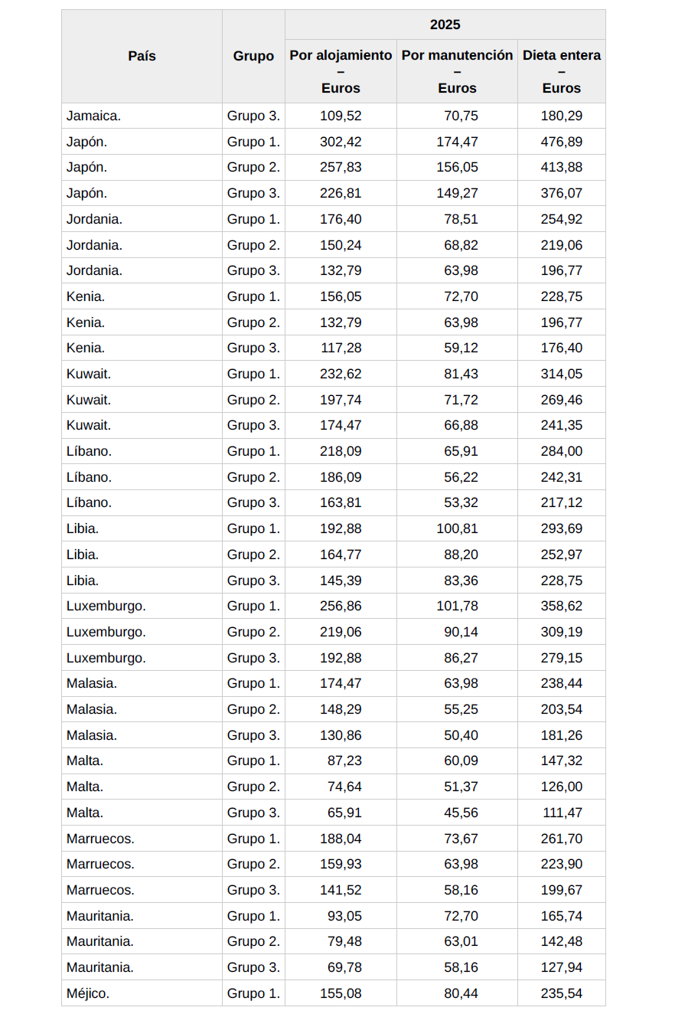Screen dimensions: 675x1027
Task: Click Malasia alojamiento value 148,29
Action: [x=341, y=709]
